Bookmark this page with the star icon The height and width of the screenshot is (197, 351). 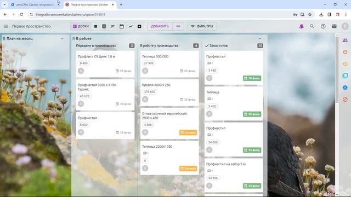click(310, 14)
